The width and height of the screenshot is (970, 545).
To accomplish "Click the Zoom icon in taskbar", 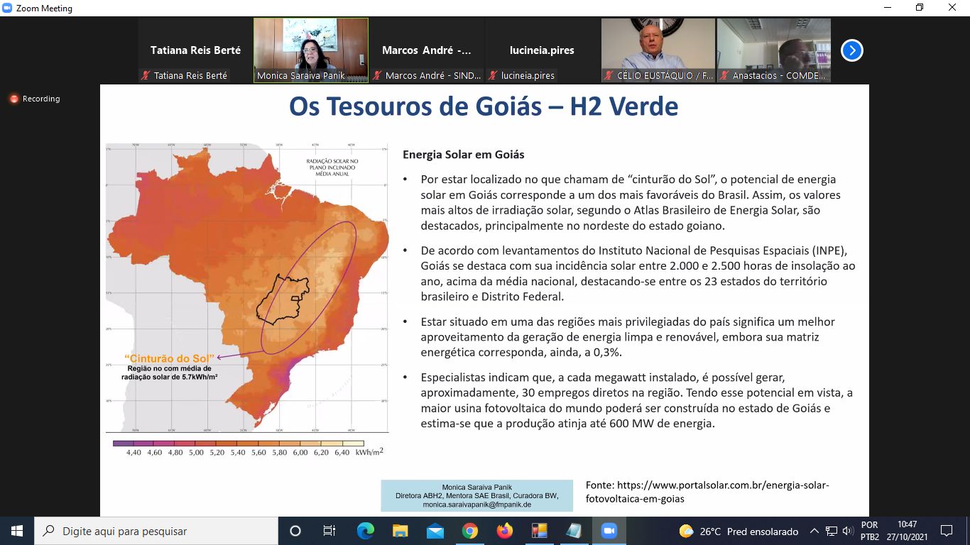I will pyautogui.click(x=609, y=531).
